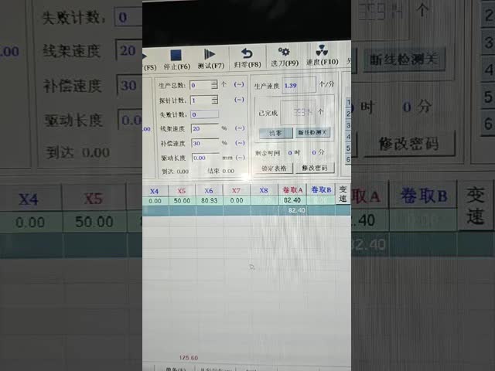Click the X5 cell showing 50.00
The height and width of the screenshot is (371, 495).
coord(182,201)
